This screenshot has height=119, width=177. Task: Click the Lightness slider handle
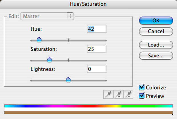tap(68, 79)
